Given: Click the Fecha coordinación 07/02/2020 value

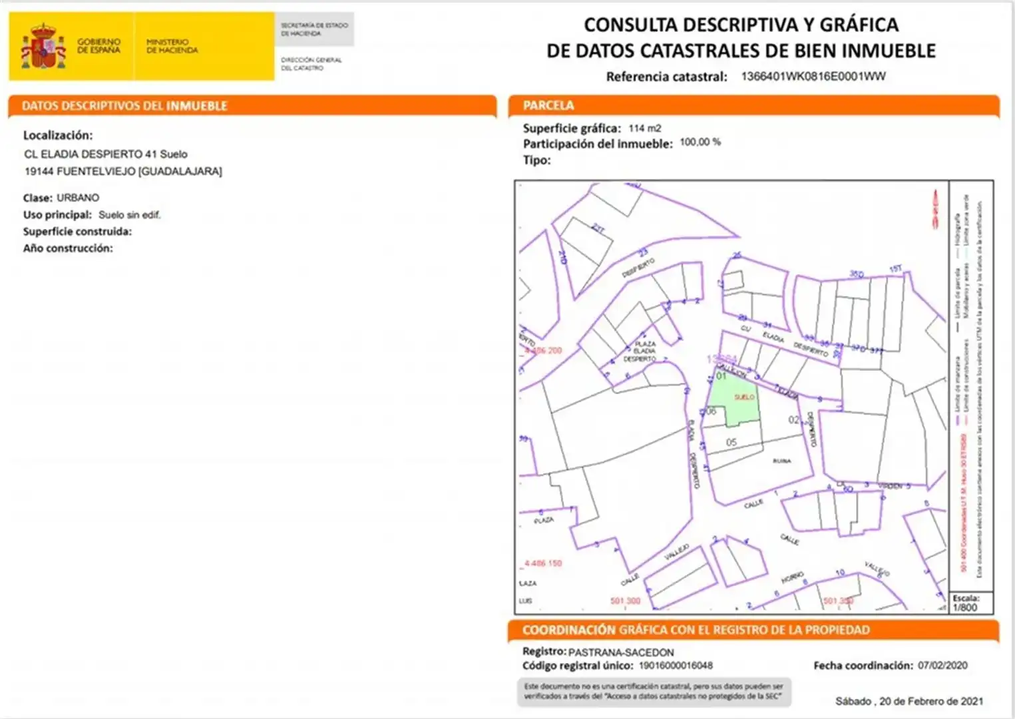Looking at the screenshot, I should point(942,665).
